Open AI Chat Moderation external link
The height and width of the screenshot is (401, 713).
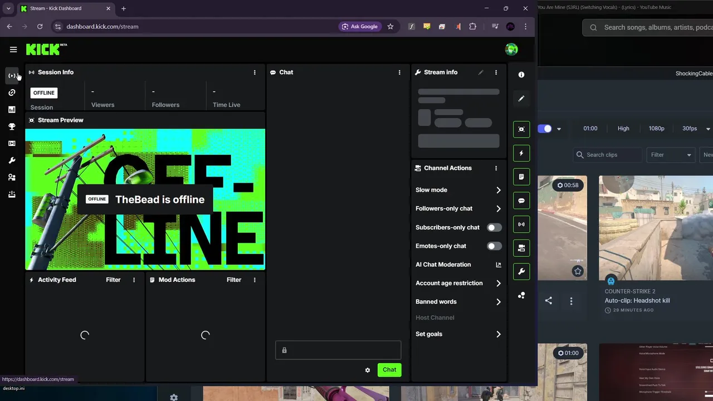(499, 265)
